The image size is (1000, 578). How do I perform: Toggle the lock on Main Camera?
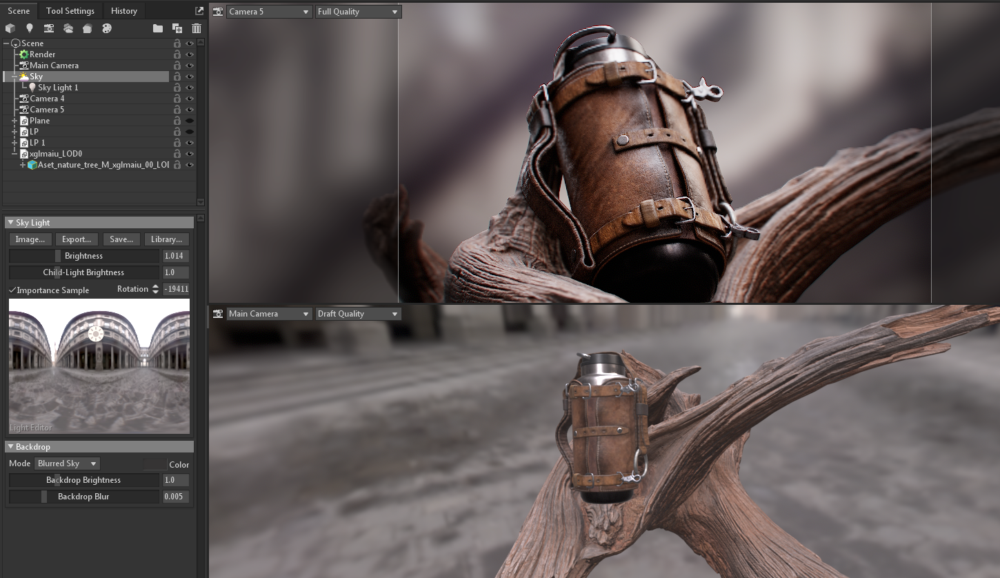coord(177,66)
